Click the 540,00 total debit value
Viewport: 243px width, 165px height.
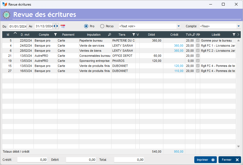pos(157,152)
